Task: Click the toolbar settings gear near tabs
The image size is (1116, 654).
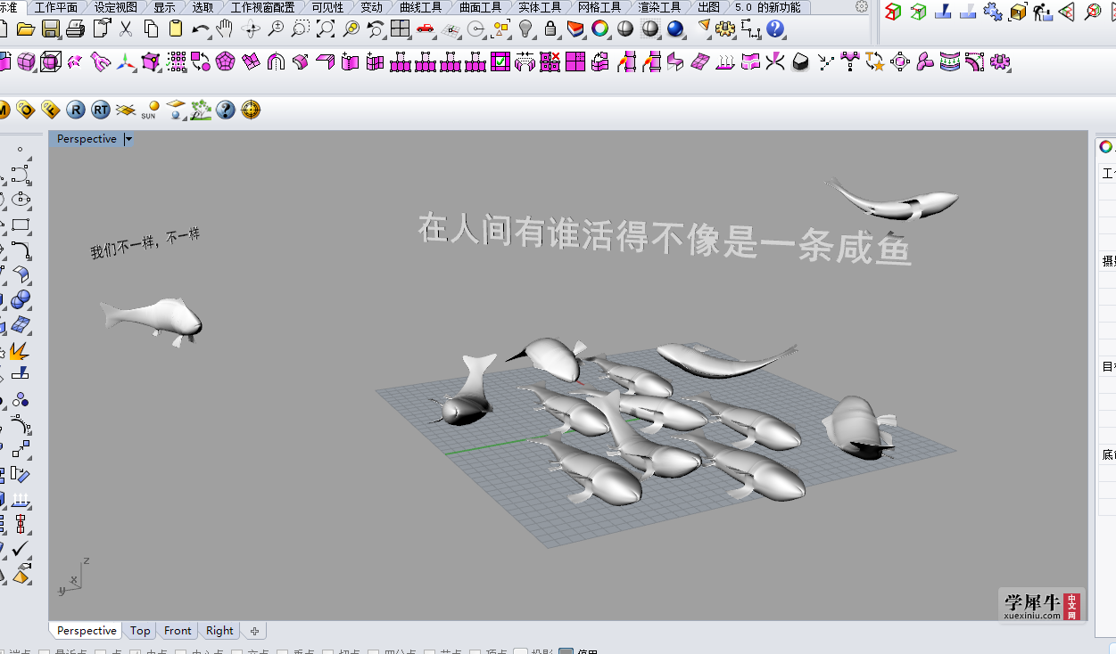Action: click(862, 7)
